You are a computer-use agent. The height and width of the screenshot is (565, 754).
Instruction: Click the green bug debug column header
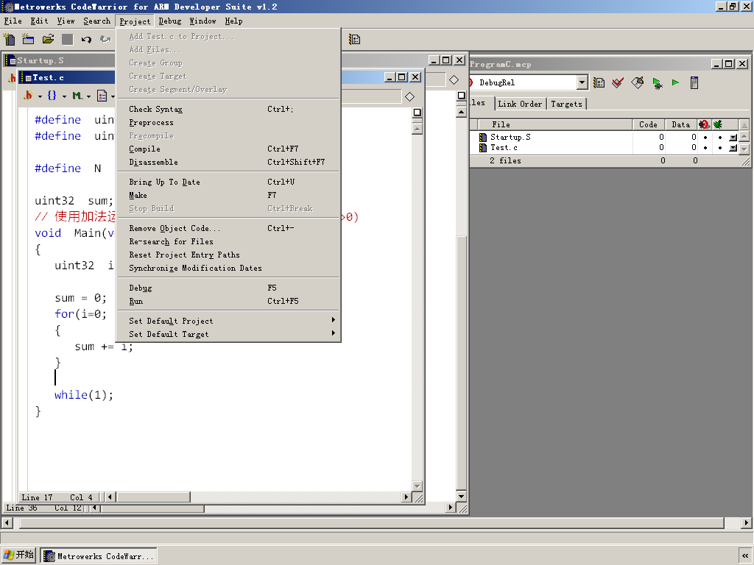coord(717,124)
